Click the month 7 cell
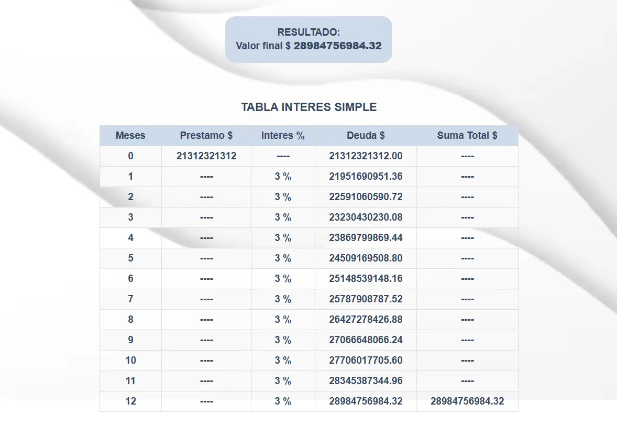This screenshot has height=436, width=617. (130, 299)
